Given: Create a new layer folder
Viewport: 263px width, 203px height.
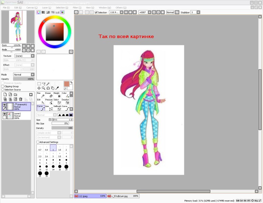Looking at the screenshot, I should coord(16,94).
